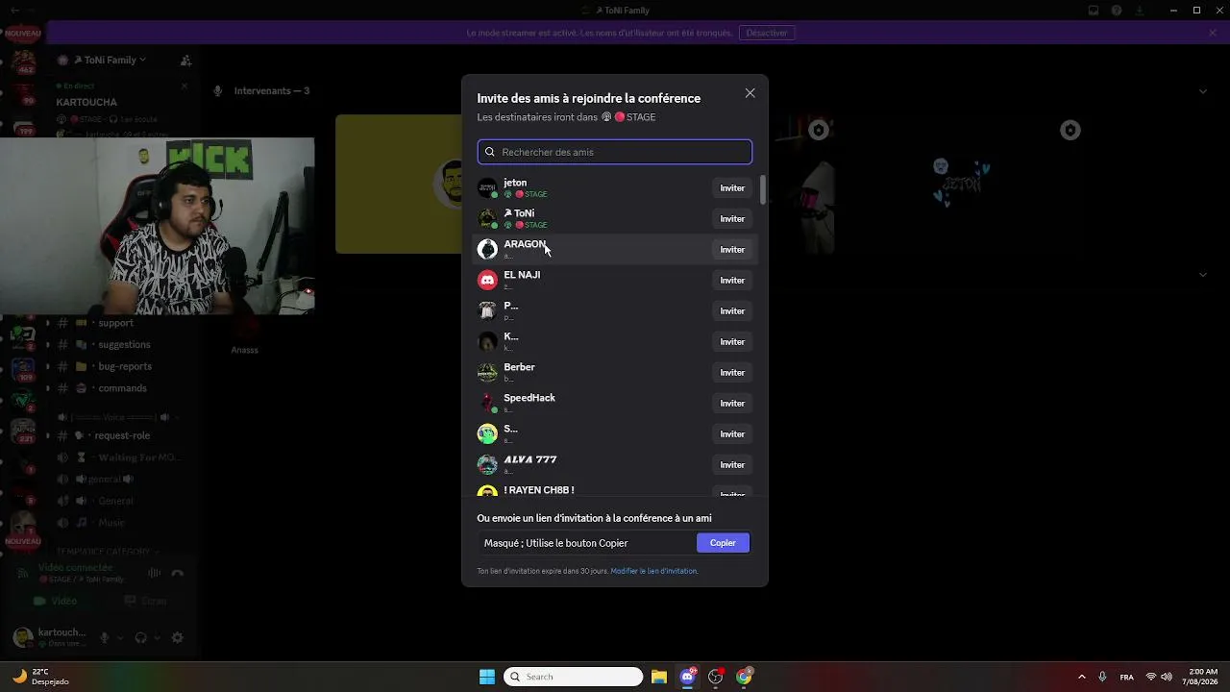Focus the 'Rechercher des amis' search field

[x=615, y=152]
